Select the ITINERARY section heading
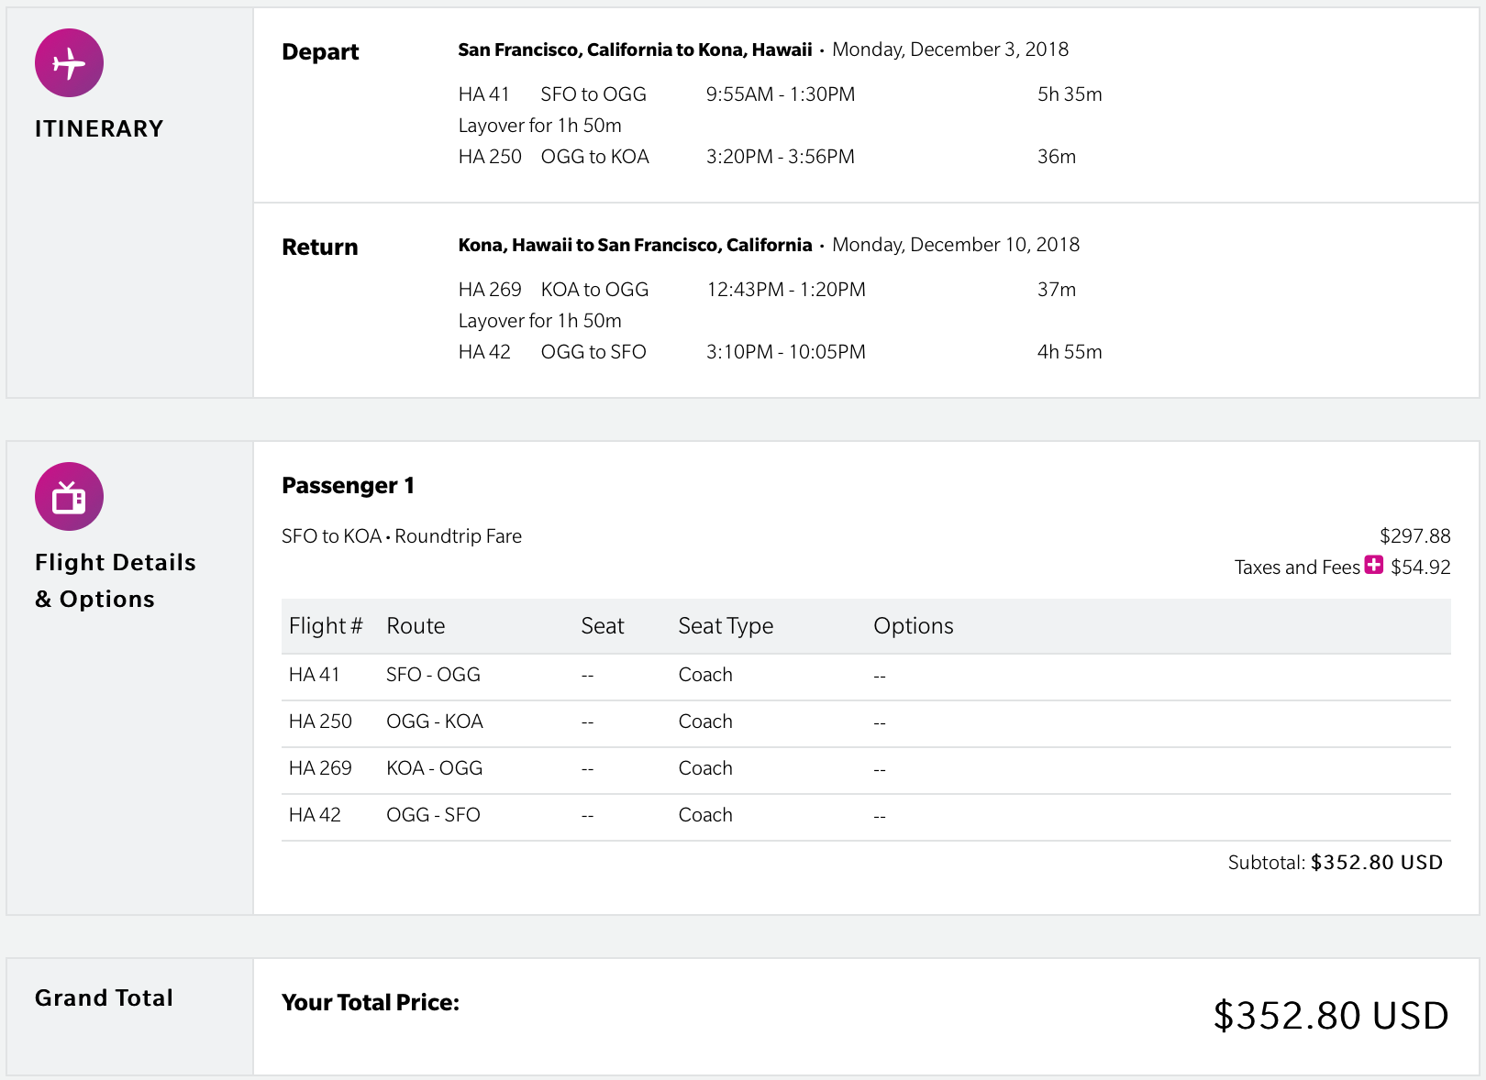 tap(99, 128)
